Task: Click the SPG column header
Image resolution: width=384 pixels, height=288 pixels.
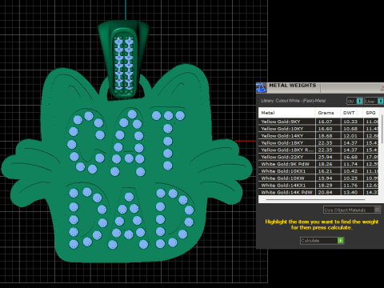Action: [370, 113]
